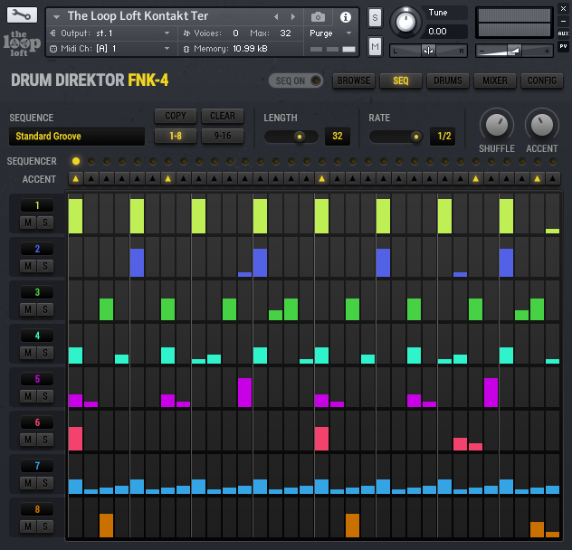572x550 pixels.
Task: Switch to the MIXER tab
Action: (495, 81)
